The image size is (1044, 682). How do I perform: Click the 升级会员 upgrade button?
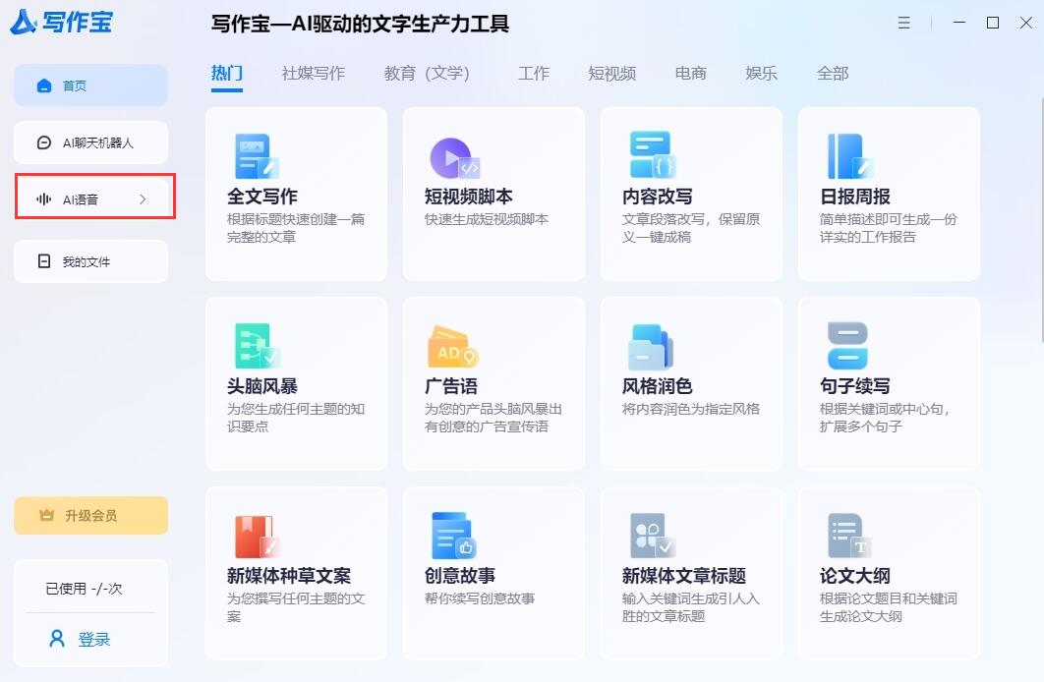click(x=90, y=515)
